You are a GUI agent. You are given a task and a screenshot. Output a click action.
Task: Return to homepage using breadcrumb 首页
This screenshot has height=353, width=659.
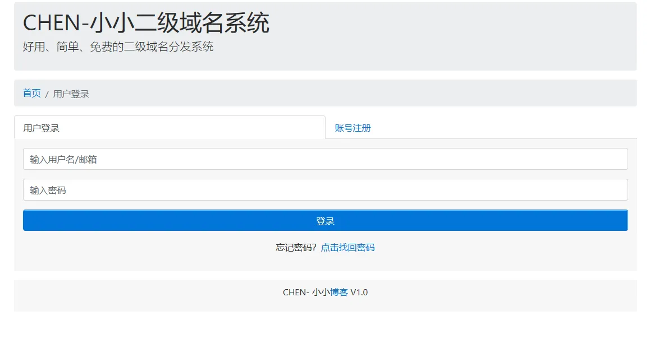pos(31,93)
